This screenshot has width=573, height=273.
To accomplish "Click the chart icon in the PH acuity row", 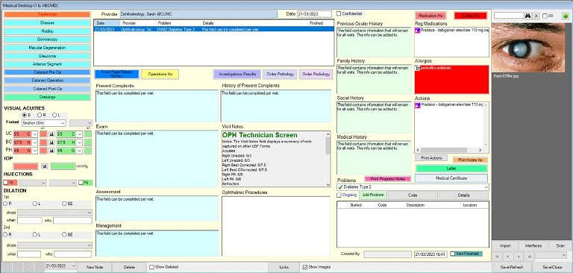I will tap(52, 151).
